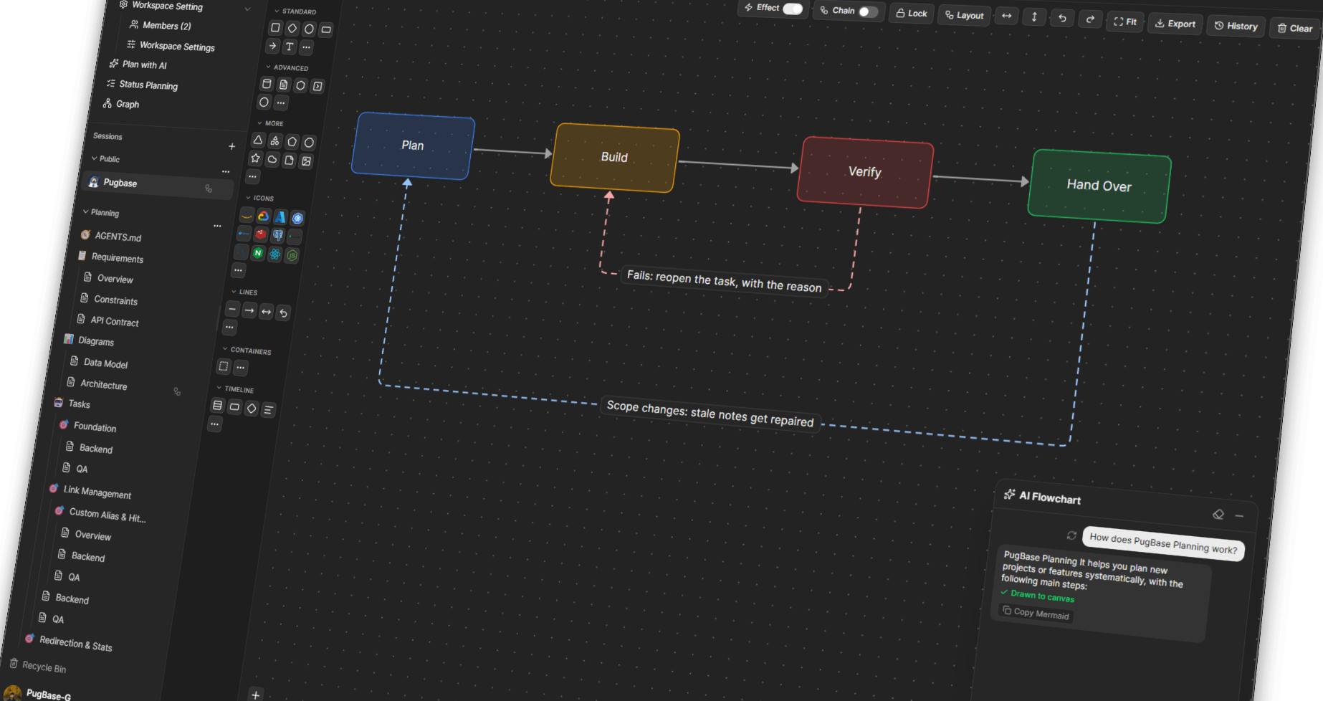Screen dimensions: 1323x701
Task: Open the Graph view
Action: pos(121,104)
